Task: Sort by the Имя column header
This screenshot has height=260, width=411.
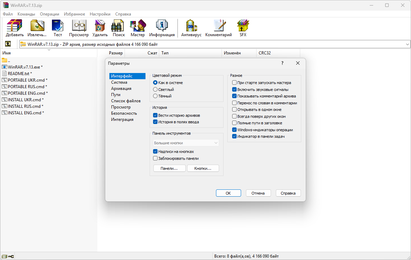Action: coord(49,53)
